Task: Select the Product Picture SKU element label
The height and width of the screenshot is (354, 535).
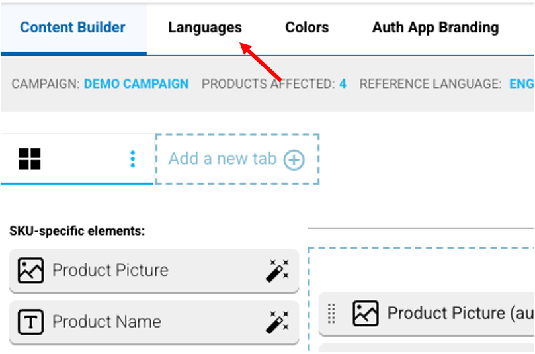Action: coord(110,270)
